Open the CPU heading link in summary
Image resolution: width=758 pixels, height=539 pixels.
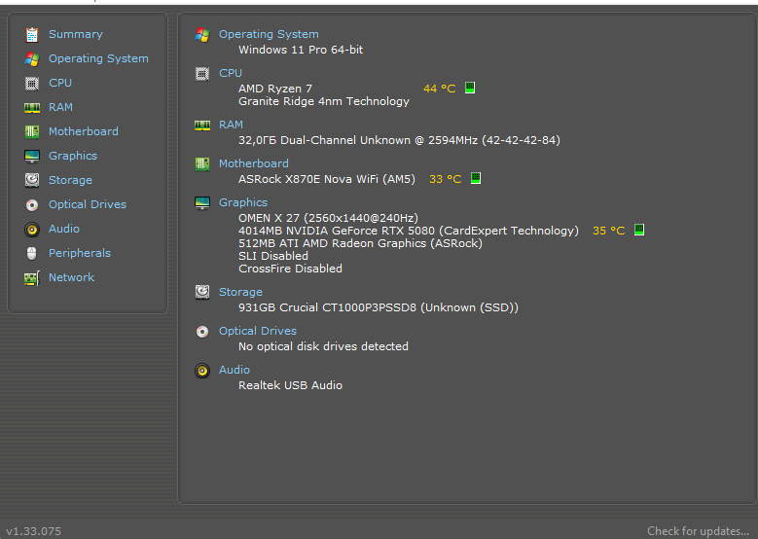tap(231, 73)
